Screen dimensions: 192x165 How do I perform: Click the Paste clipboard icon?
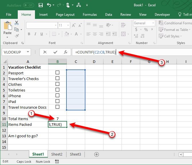[x=8, y=25]
